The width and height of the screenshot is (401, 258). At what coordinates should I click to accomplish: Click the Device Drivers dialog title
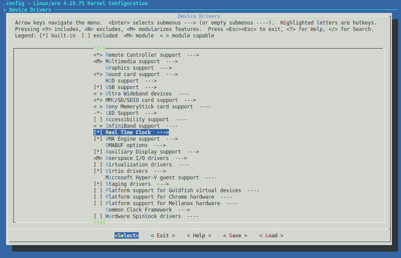pos(199,16)
